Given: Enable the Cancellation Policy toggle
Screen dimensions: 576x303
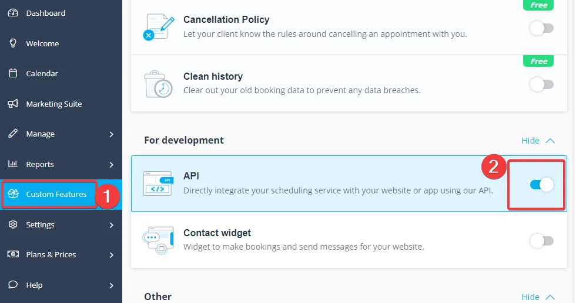Looking at the screenshot, I should coord(541,28).
